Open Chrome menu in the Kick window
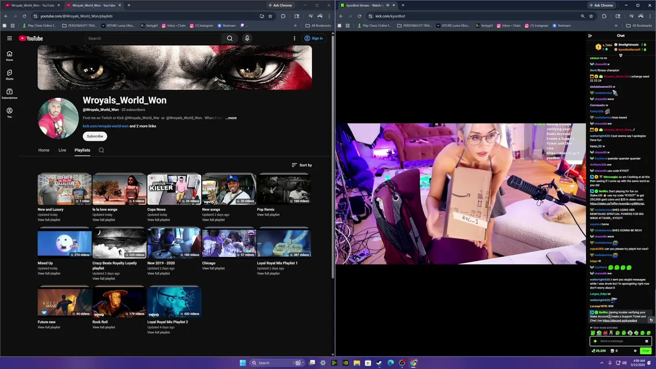656x369 pixels. (x=650, y=16)
